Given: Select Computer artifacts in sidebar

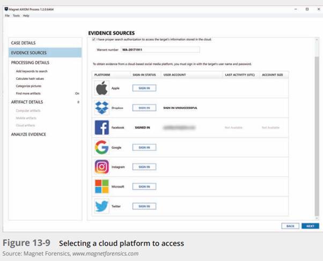Looking at the screenshot, I should point(28,111).
